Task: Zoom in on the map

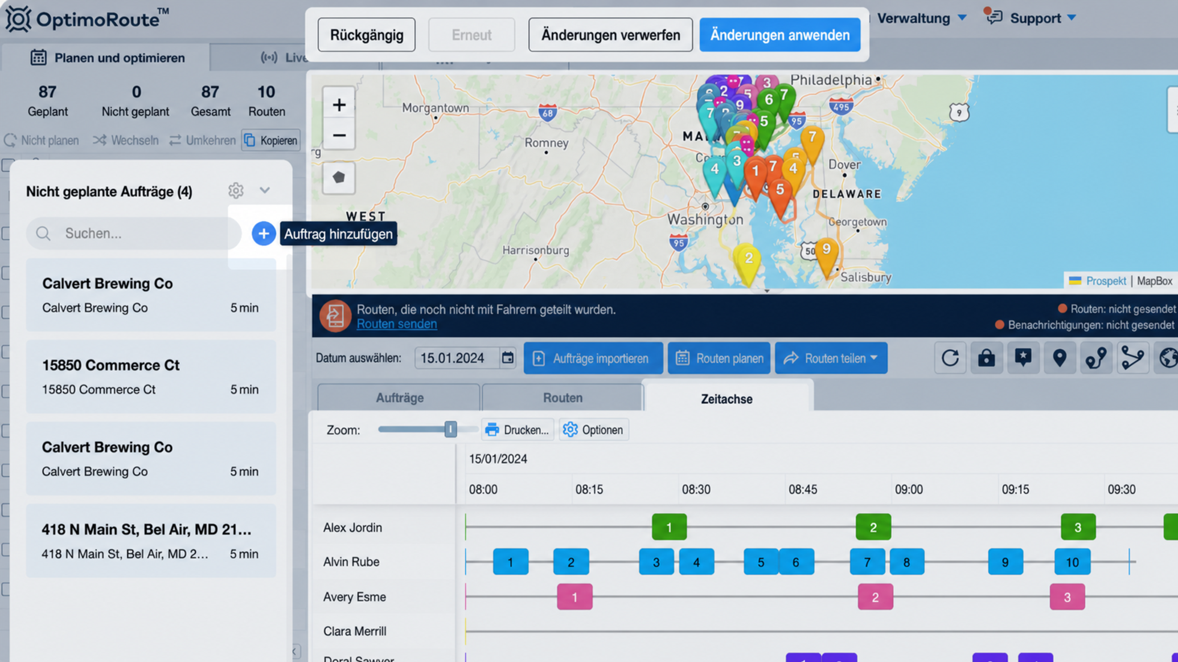Action: [x=339, y=105]
